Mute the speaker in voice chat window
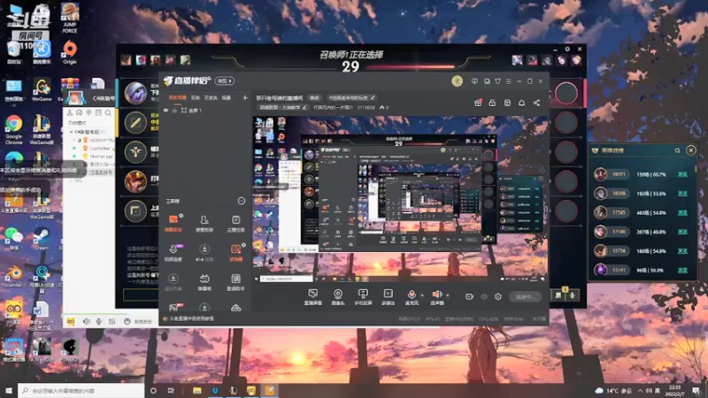Screen dimensions: 708x398 (86, 321)
